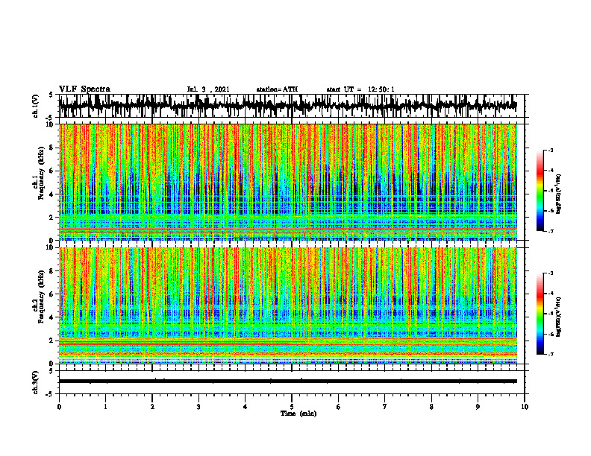Click the "4" kHz tick on ch.1 frequency axis
This screenshot has height=456, width=591.
[52, 194]
